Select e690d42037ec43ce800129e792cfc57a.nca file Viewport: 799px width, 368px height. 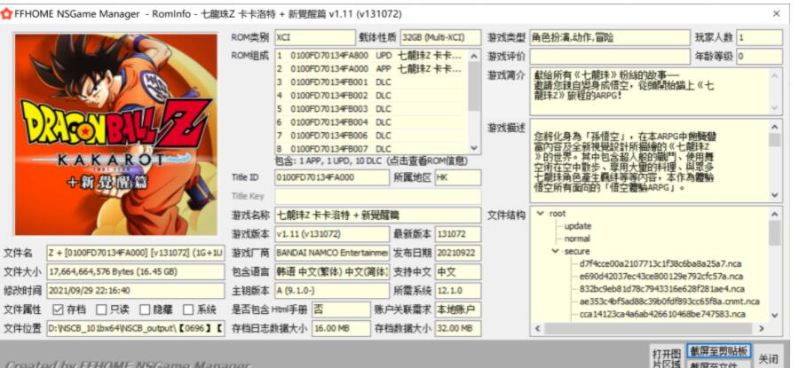pyautogui.click(x=661, y=277)
